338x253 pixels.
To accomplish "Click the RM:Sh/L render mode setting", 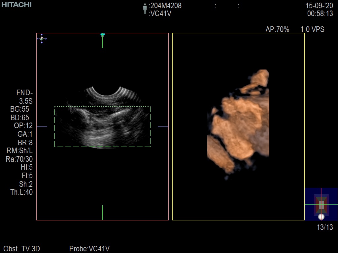I will pyautogui.click(x=19, y=151).
